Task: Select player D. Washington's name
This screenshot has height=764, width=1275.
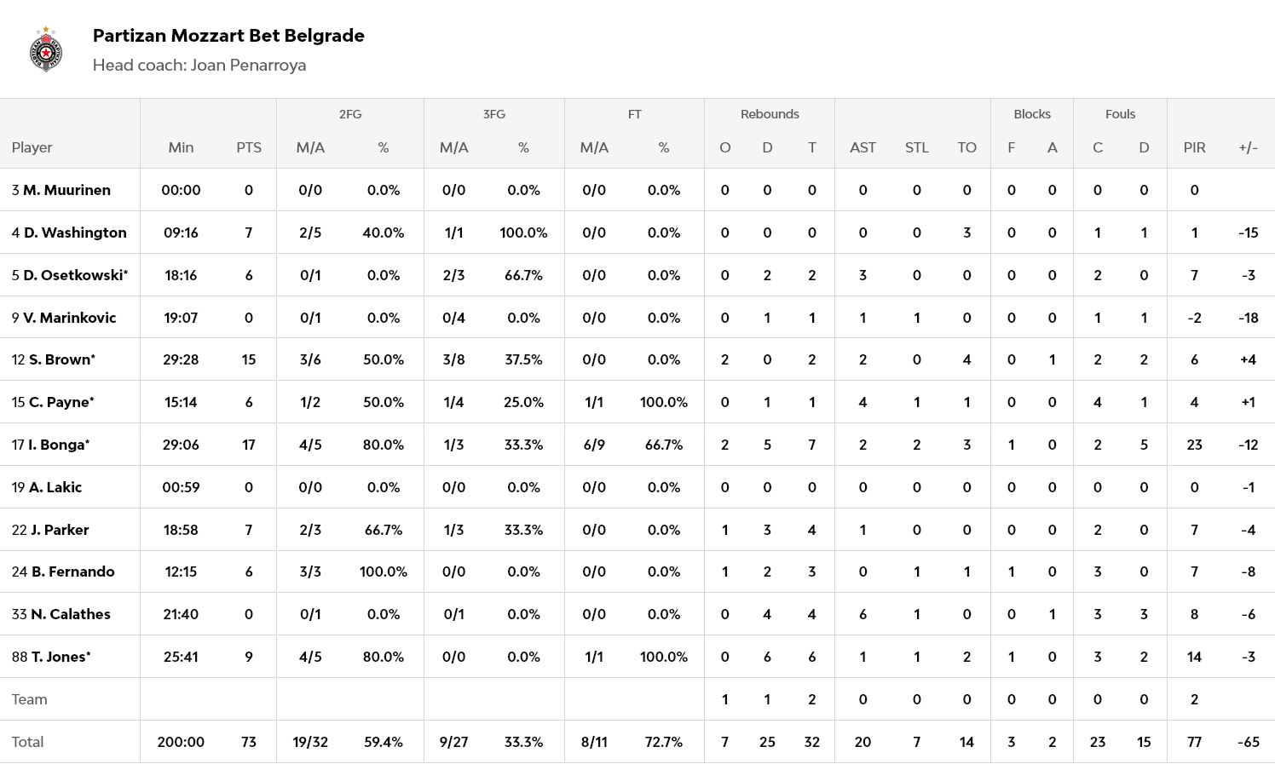Action: point(75,233)
